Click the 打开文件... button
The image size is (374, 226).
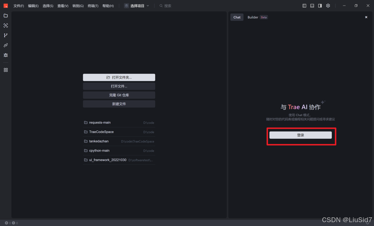click(119, 86)
